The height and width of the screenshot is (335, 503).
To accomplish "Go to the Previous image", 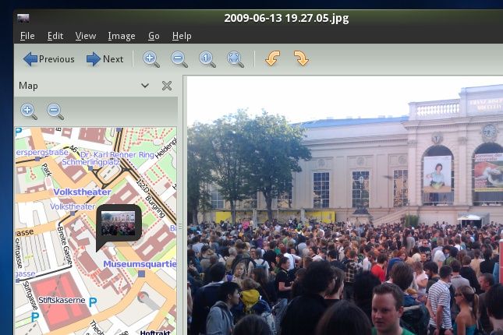I will point(49,59).
